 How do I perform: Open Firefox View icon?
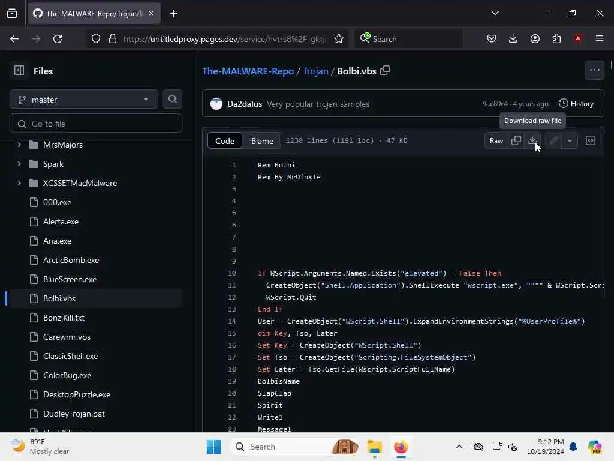[12, 14]
